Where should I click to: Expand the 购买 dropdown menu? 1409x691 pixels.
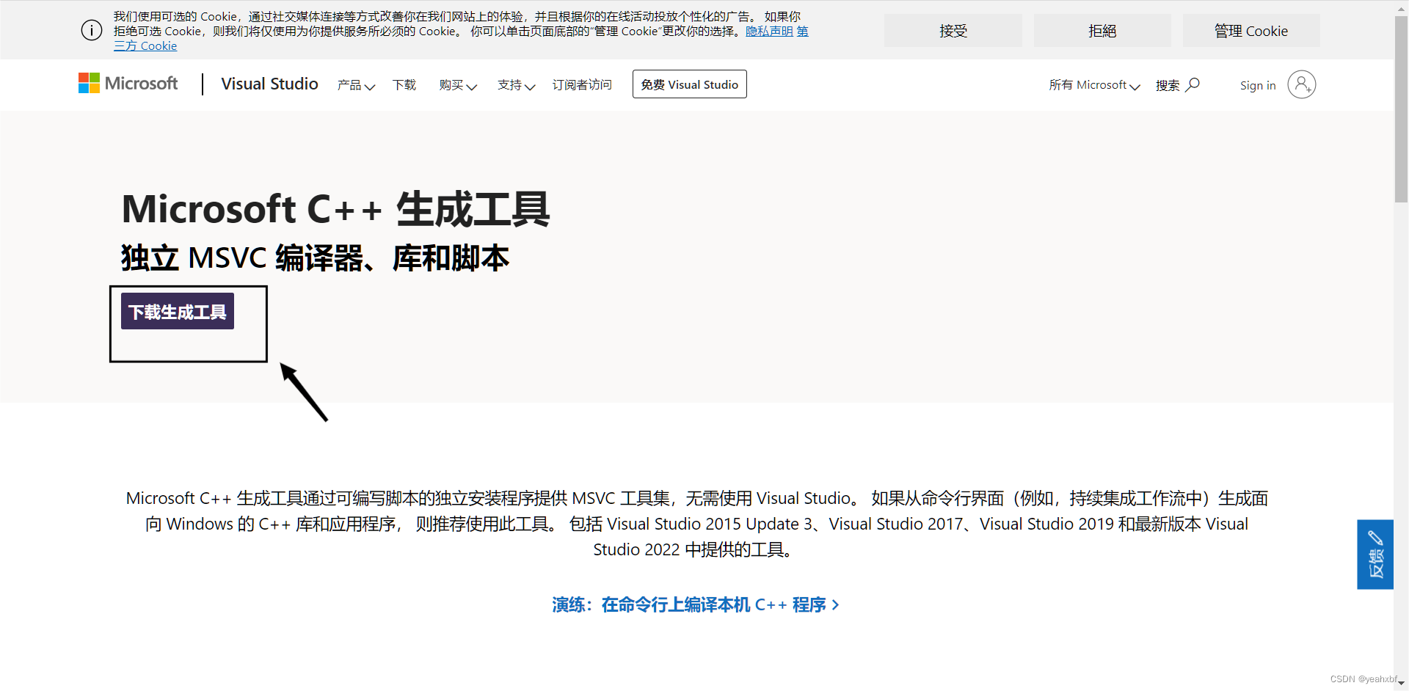[x=458, y=85]
